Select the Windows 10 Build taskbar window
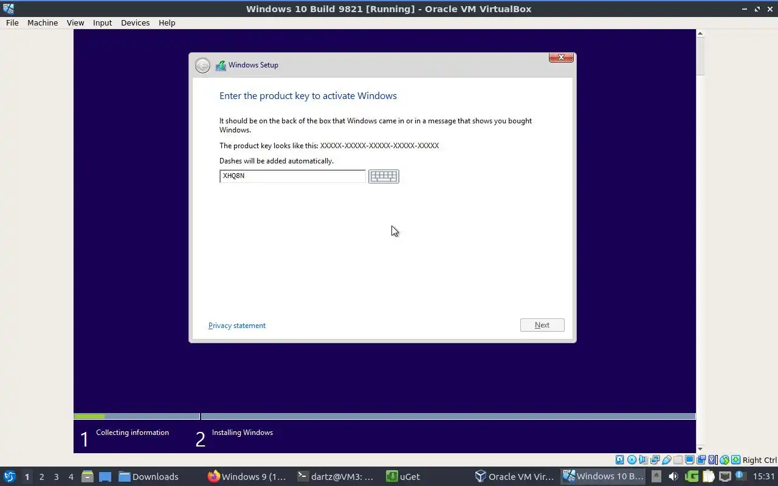The height and width of the screenshot is (486, 778). point(604,476)
